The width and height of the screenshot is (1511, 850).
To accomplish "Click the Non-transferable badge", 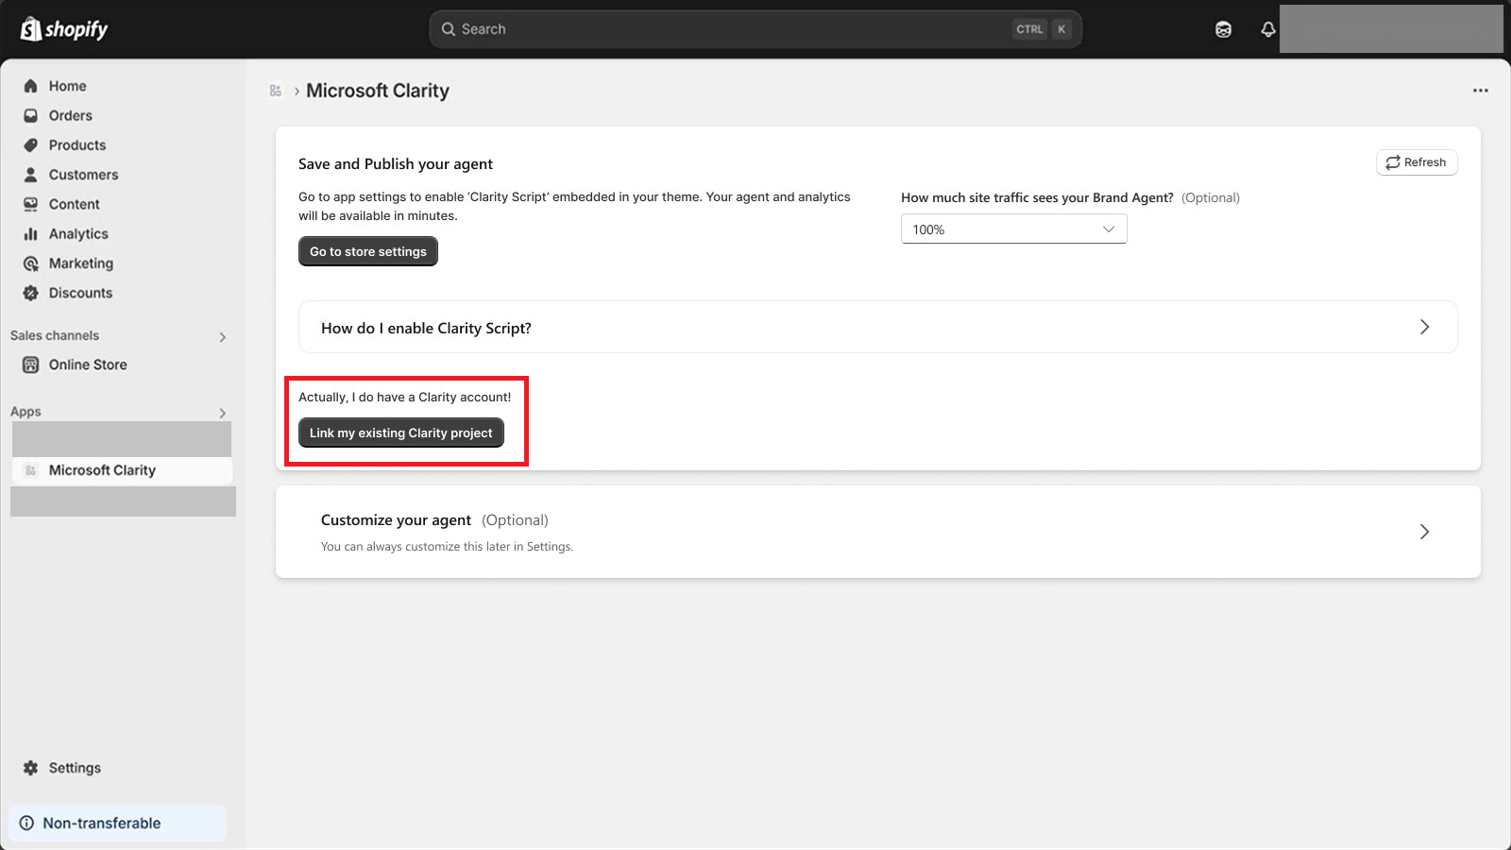I will tap(117, 823).
